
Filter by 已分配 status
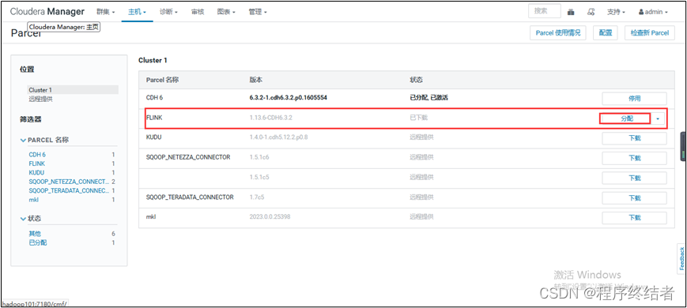(38, 242)
